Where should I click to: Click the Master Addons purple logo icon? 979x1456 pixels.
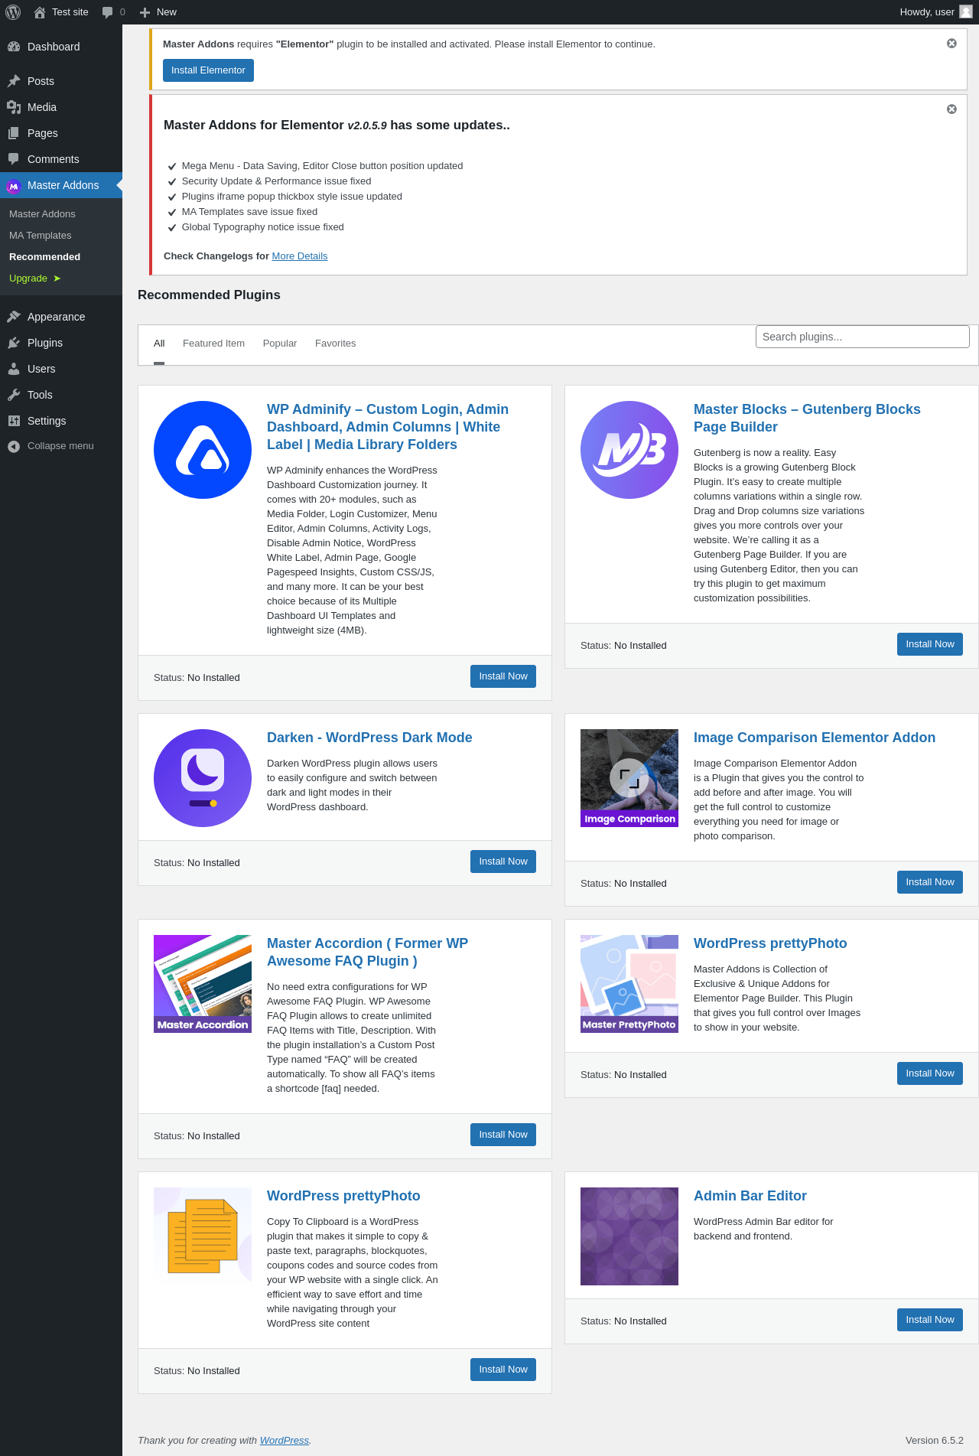tap(13, 186)
